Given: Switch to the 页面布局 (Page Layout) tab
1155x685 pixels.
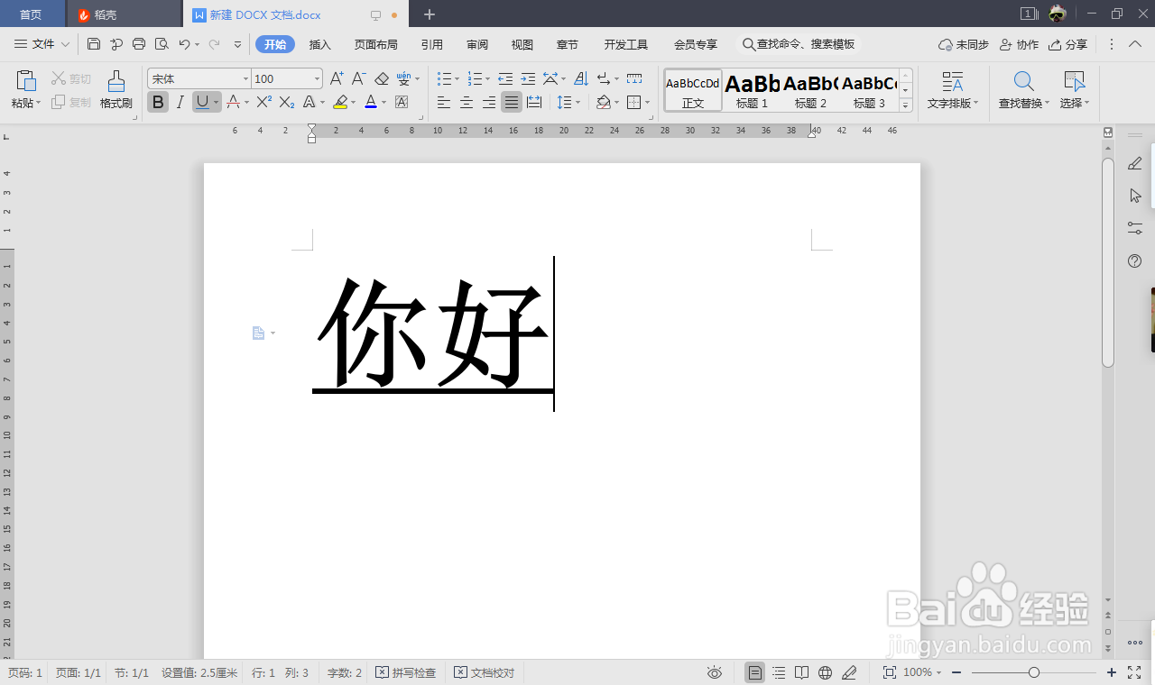Looking at the screenshot, I should click(375, 44).
